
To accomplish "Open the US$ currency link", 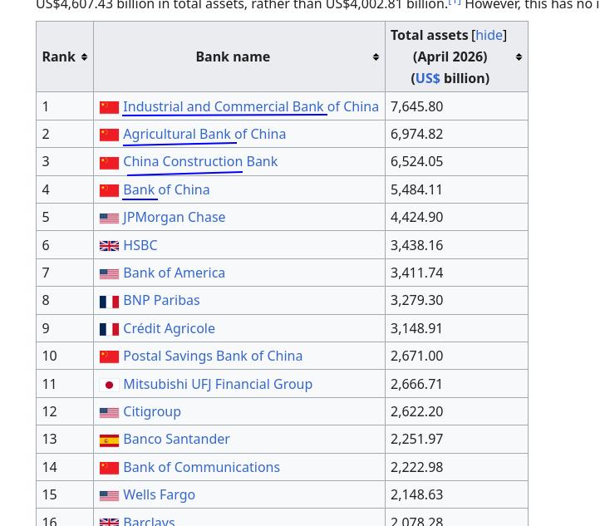I will pyautogui.click(x=427, y=78).
